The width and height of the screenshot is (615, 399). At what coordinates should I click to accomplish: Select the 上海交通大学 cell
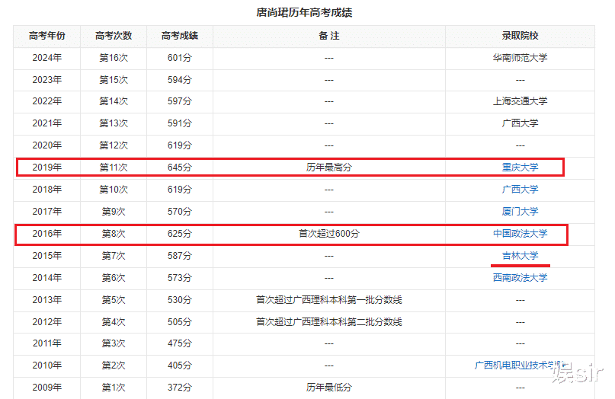pos(520,101)
